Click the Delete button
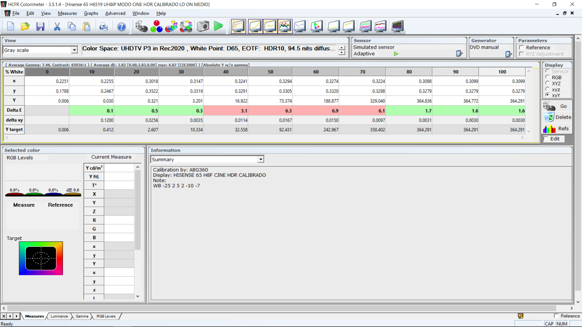Screen dimensions: 582x327 557,117
